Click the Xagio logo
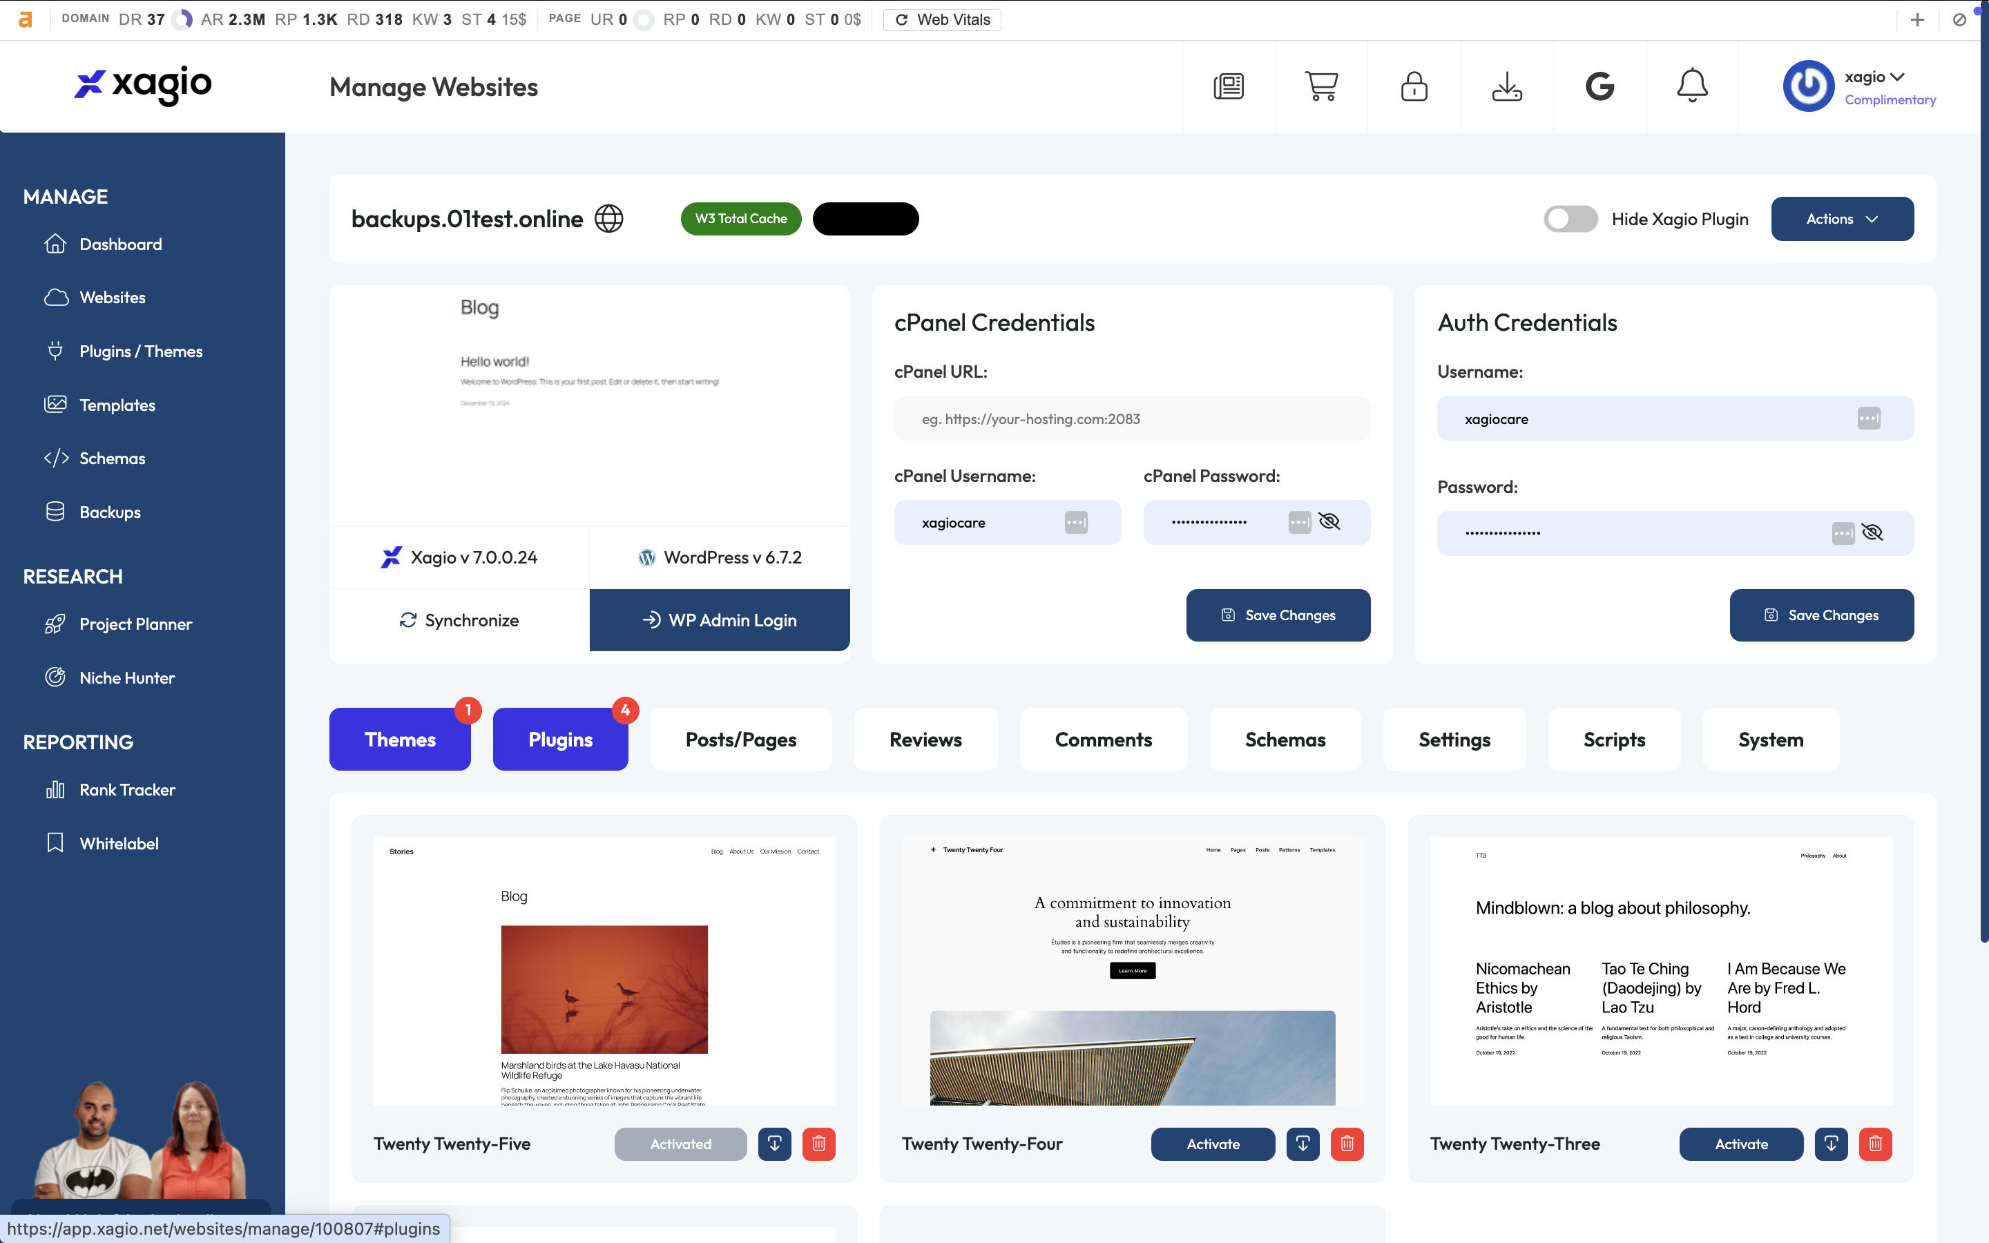The image size is (1989, 1243). tap(143, 85)
